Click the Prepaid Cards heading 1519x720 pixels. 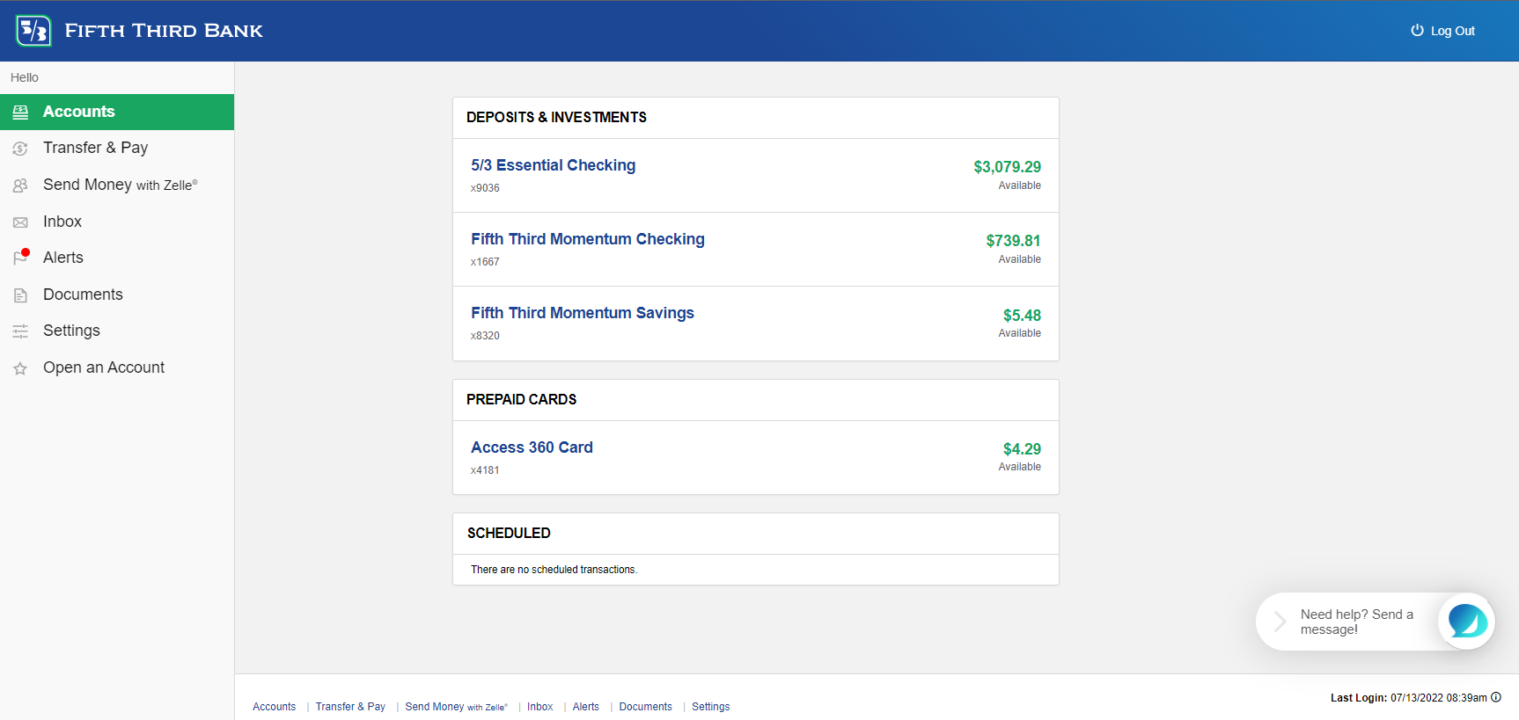click(522, 399)
